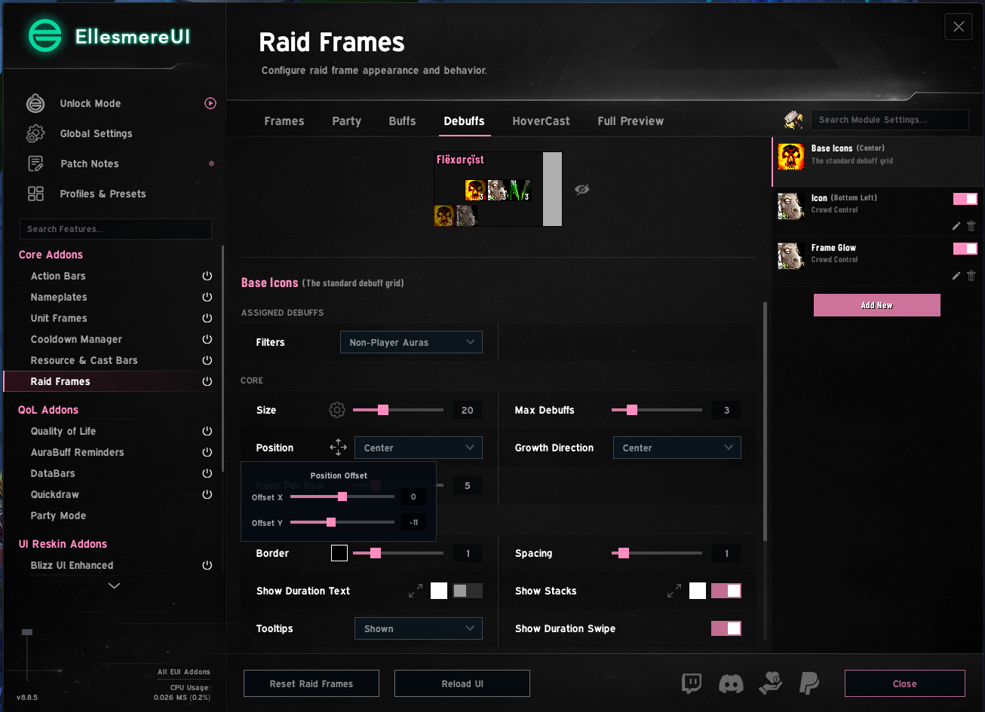Select the Base Icons Center entry
The width and height of the screenshot is (985, 712).
coord(878,162)
